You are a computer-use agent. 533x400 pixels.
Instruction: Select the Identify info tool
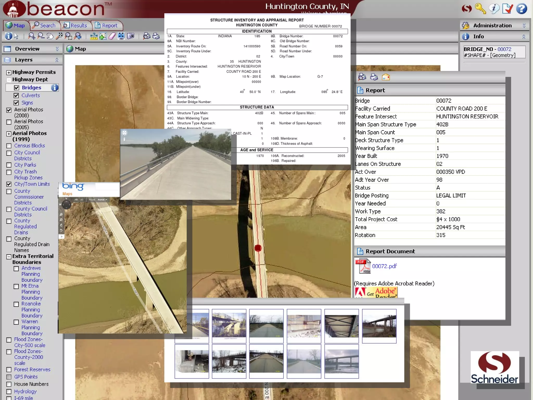[8, 36]
